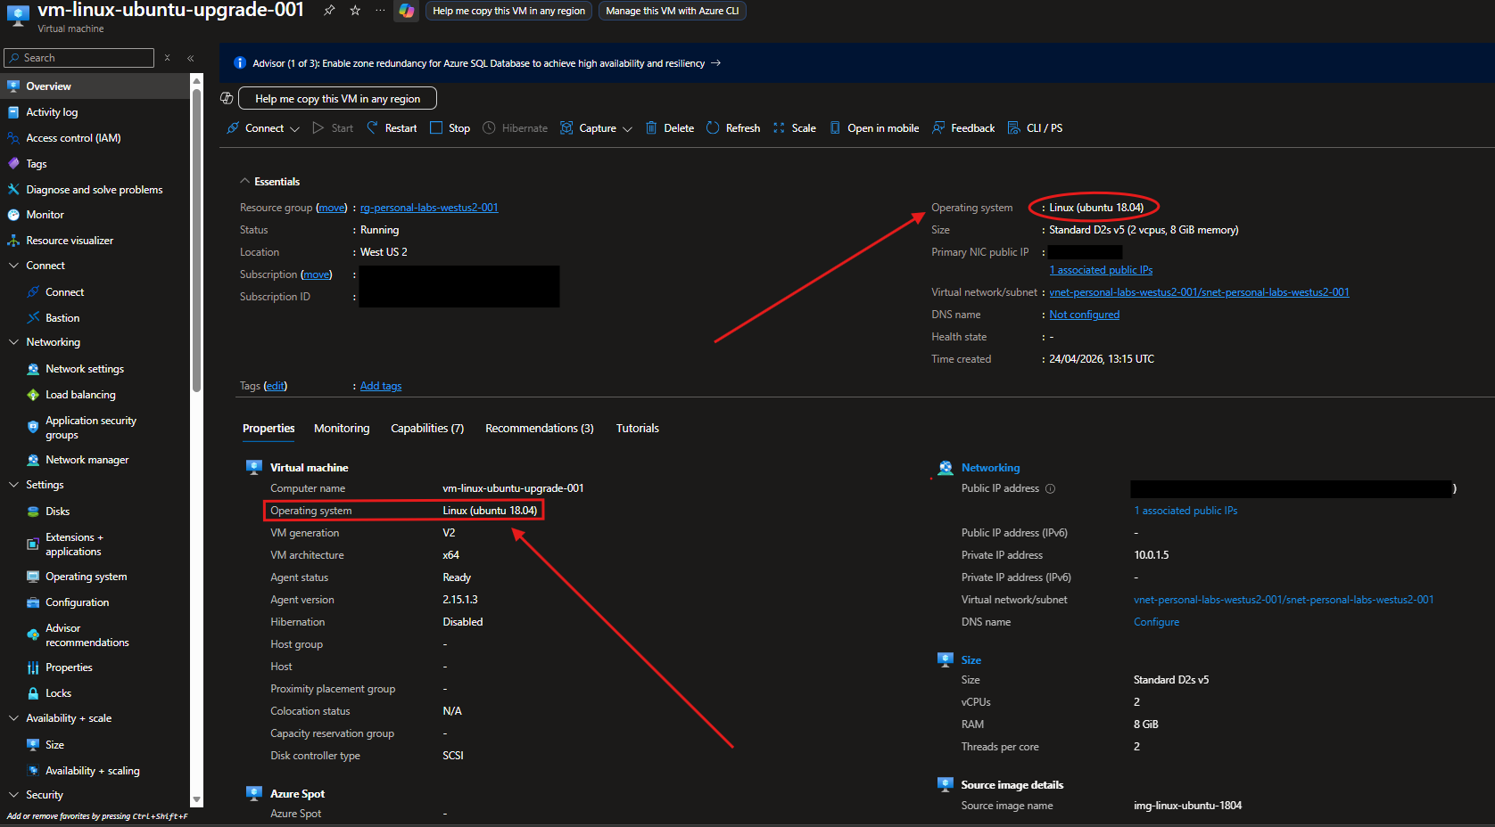Pin this VM with the pin icon
1495x827 pixels.
[x=329, y=11]
